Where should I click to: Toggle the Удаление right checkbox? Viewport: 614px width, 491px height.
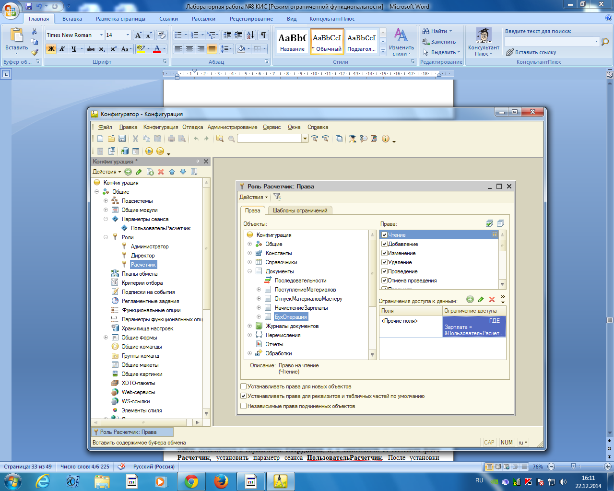[384, 262]
